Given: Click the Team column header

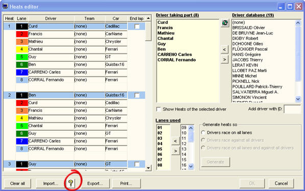Looking at the screenshot, I should tap(89, 18).
